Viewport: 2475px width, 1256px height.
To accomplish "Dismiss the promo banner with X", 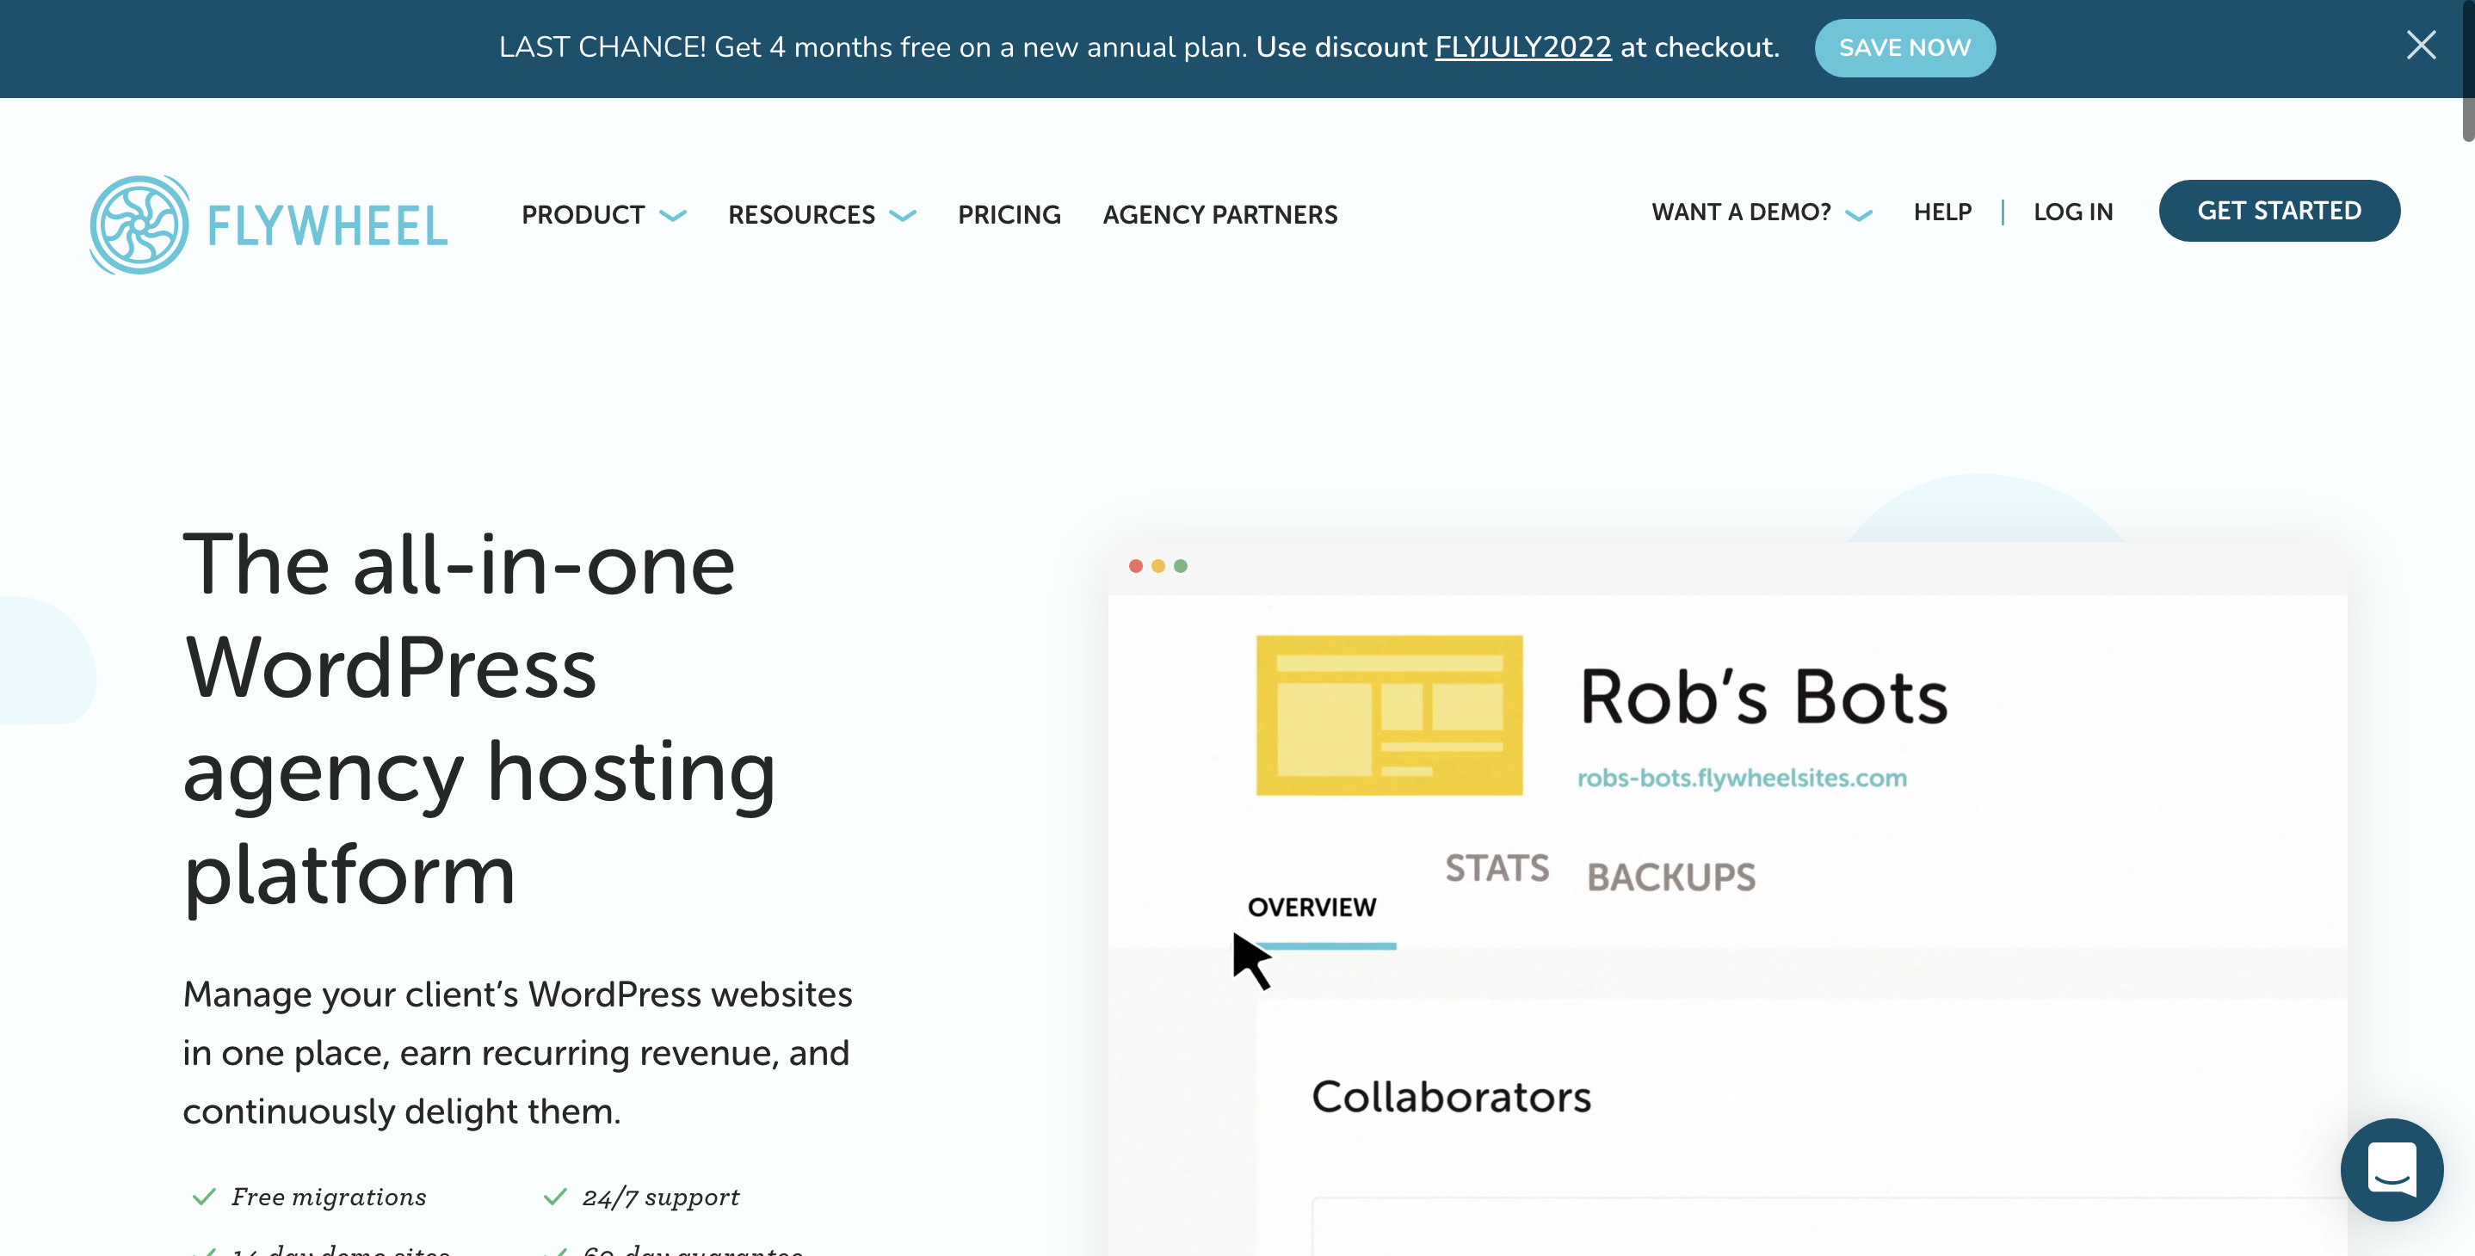I will click(x=2420, y=45).
